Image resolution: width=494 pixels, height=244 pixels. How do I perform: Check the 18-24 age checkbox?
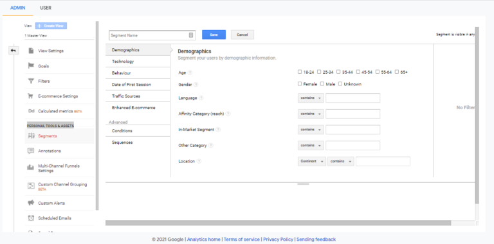coord(300,72)
